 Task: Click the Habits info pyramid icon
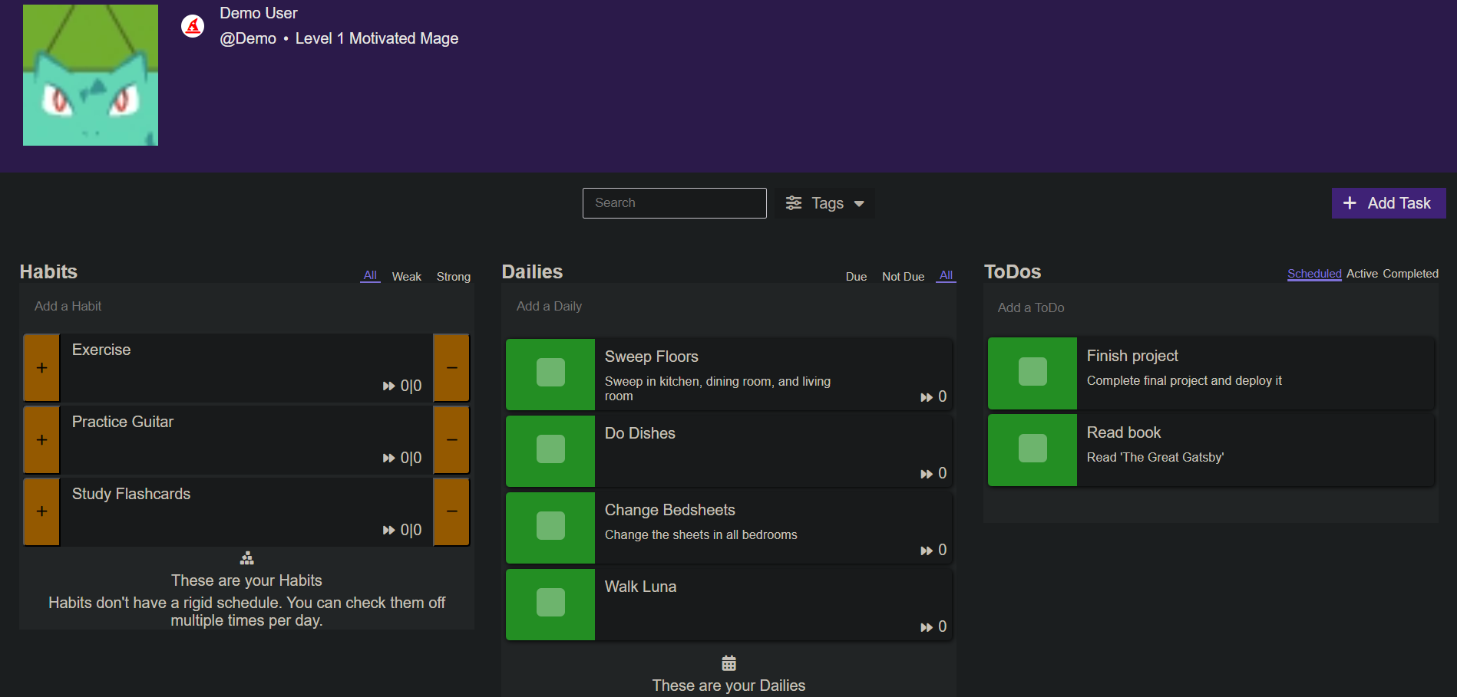[x=247, y=557]
